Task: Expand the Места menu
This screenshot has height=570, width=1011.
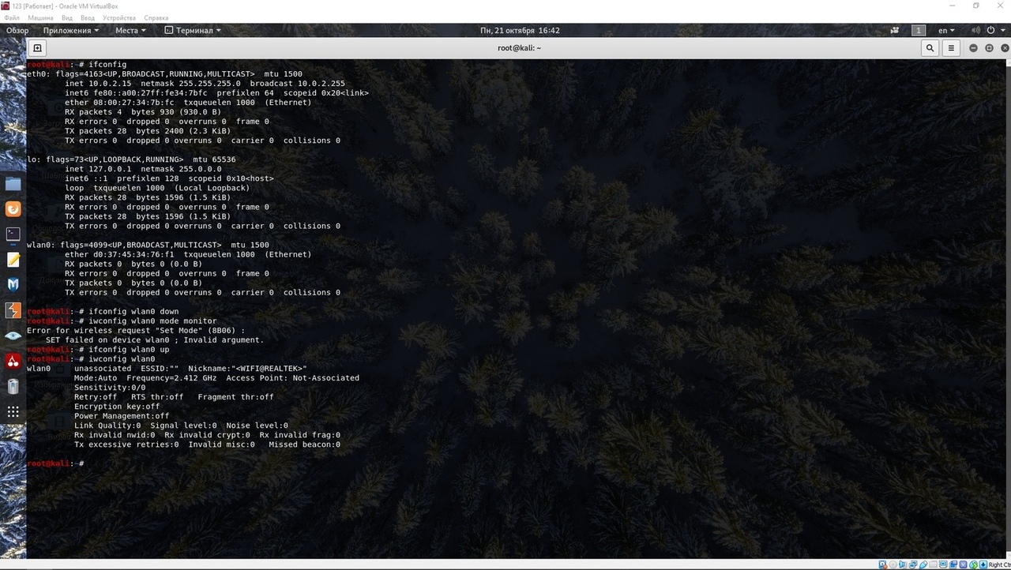Action: click(x=130, y=31)
